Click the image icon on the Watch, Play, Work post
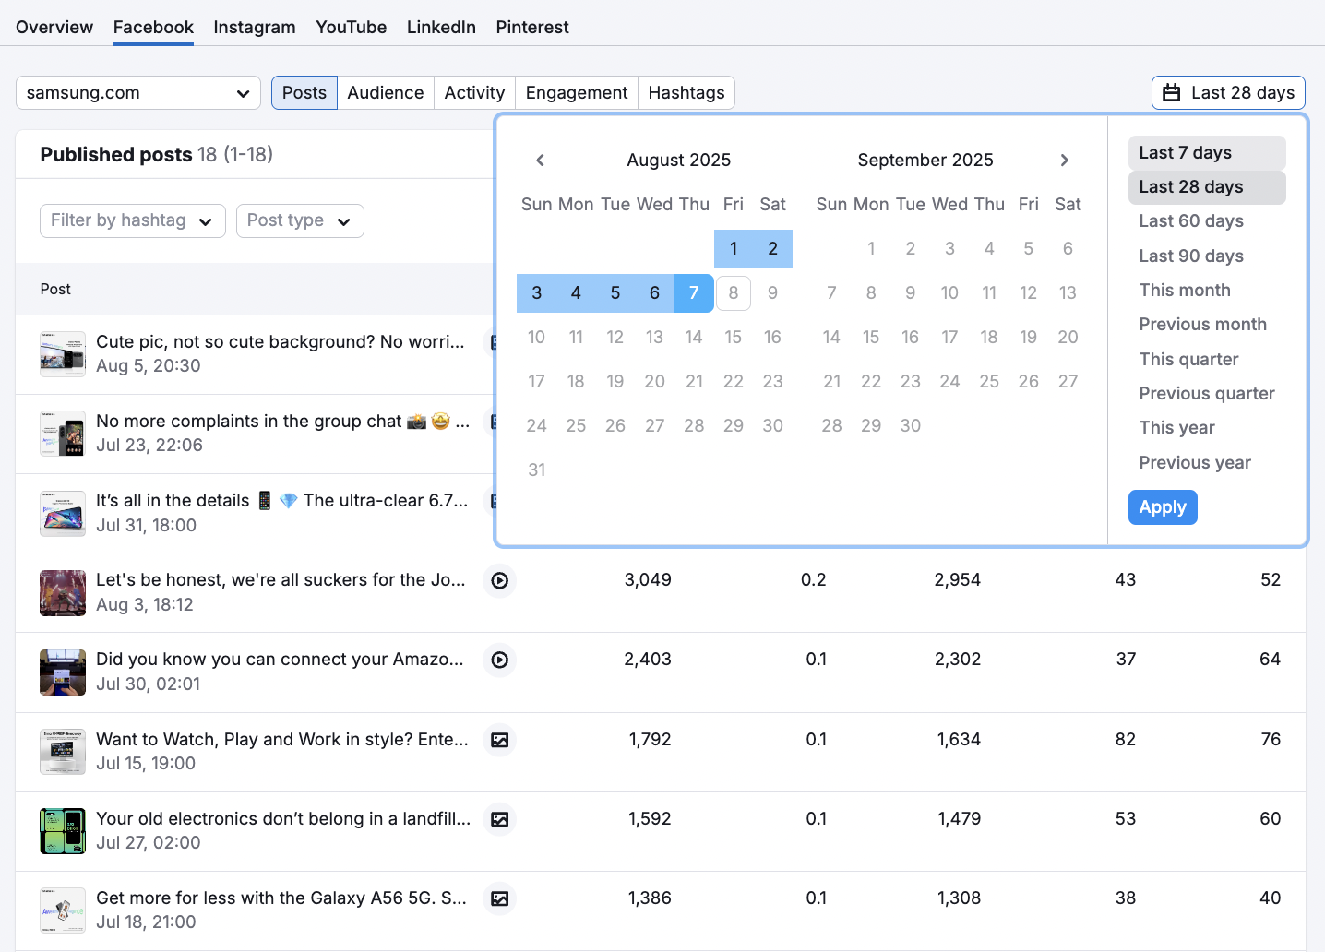 pyautogui.click(x=499, y=739)
